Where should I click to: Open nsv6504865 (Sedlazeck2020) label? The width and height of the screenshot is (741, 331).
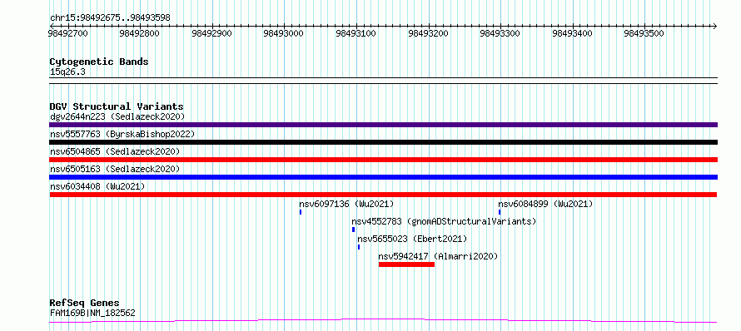(115, 151)
